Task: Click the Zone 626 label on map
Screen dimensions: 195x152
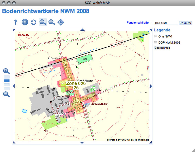Action: (76, 83)
